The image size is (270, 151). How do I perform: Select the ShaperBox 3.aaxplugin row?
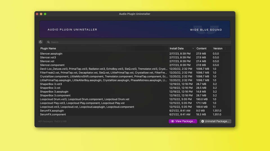click(135, 92)
